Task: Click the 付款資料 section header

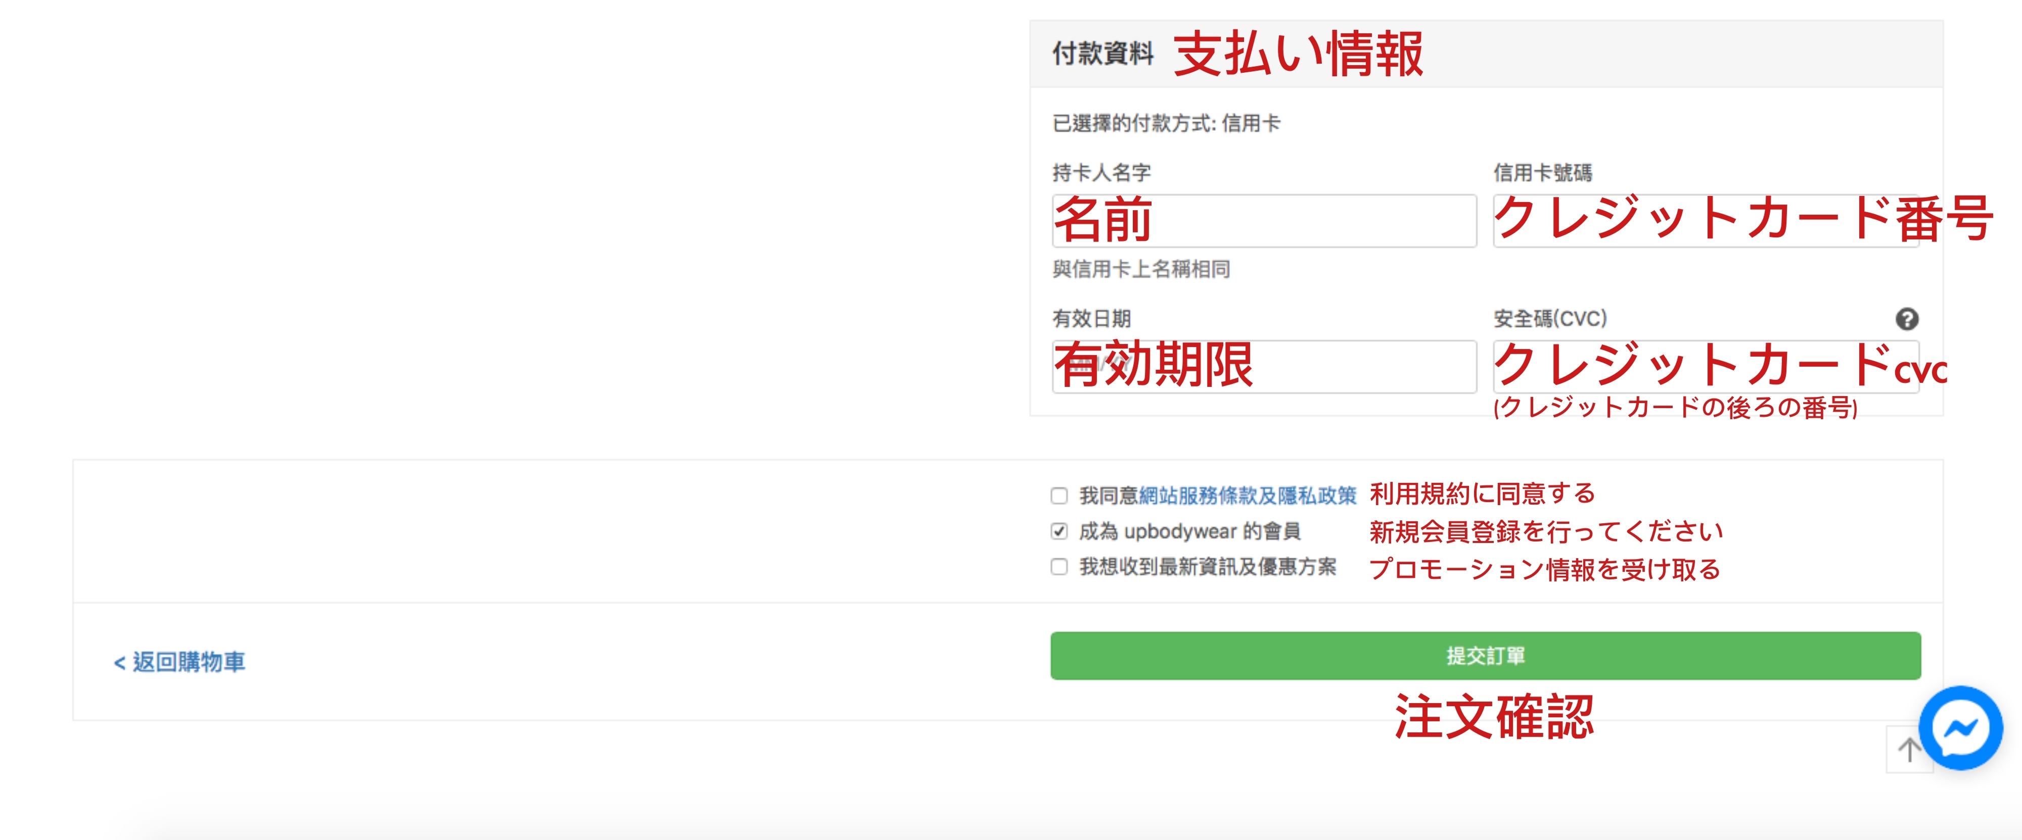Action: [1103, 54]
